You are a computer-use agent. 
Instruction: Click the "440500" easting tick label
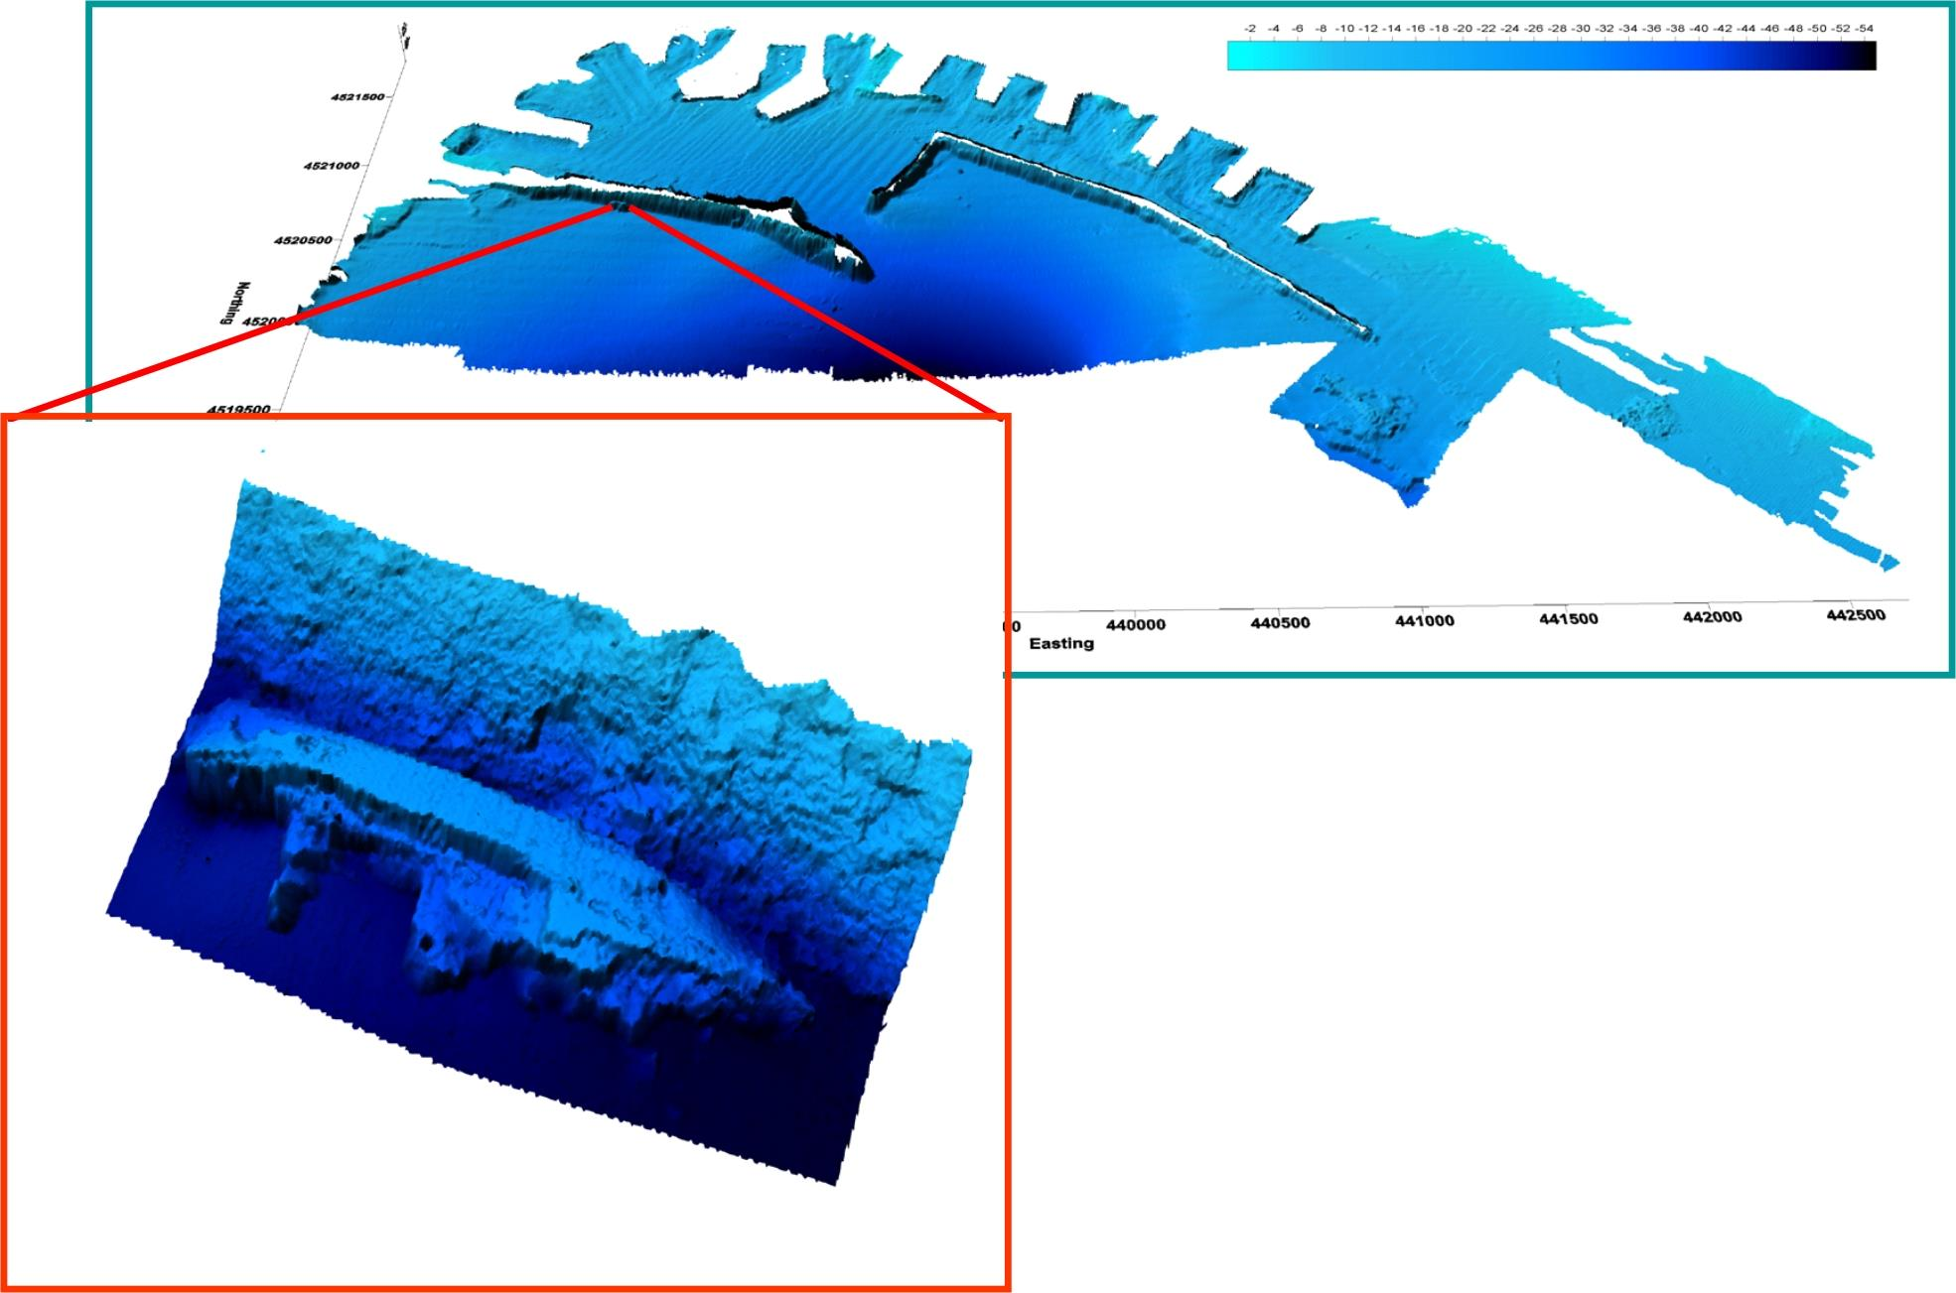[1280, 623]
